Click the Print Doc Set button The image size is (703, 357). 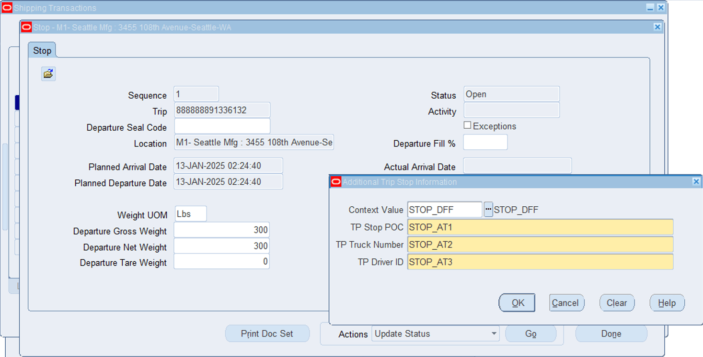click(267, 333)
